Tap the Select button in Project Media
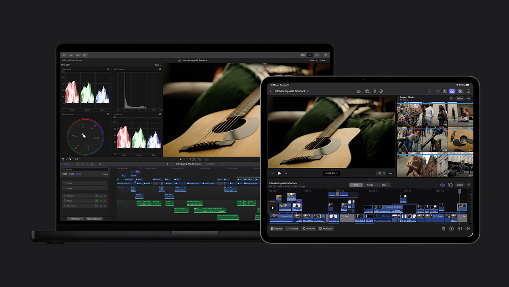The width and height of the screenshot is (509, 287). click(x=460, y=98)
